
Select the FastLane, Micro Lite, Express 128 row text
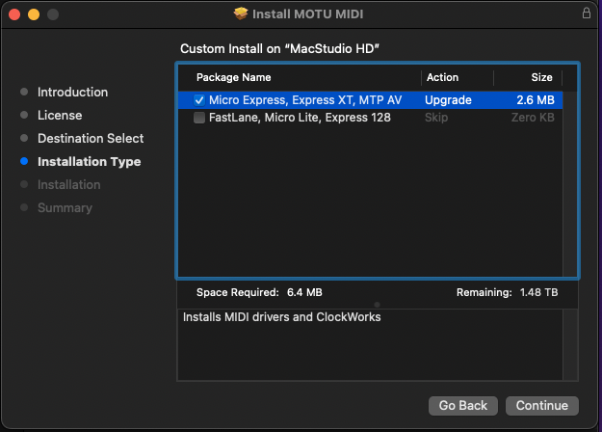[x=300, y=118]
